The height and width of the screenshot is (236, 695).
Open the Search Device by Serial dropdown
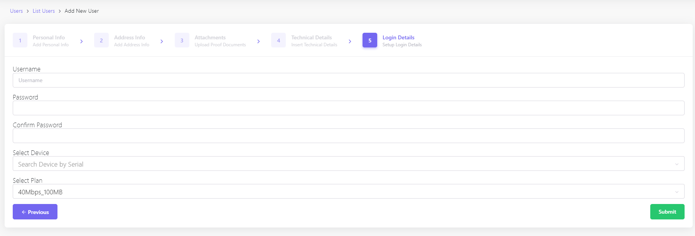tap(349, 164)
